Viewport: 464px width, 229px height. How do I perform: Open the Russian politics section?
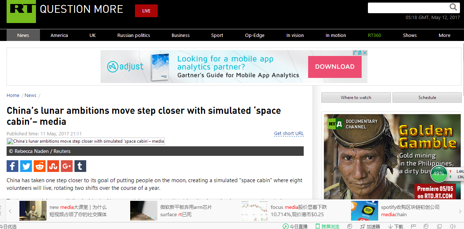coord(134,35)
